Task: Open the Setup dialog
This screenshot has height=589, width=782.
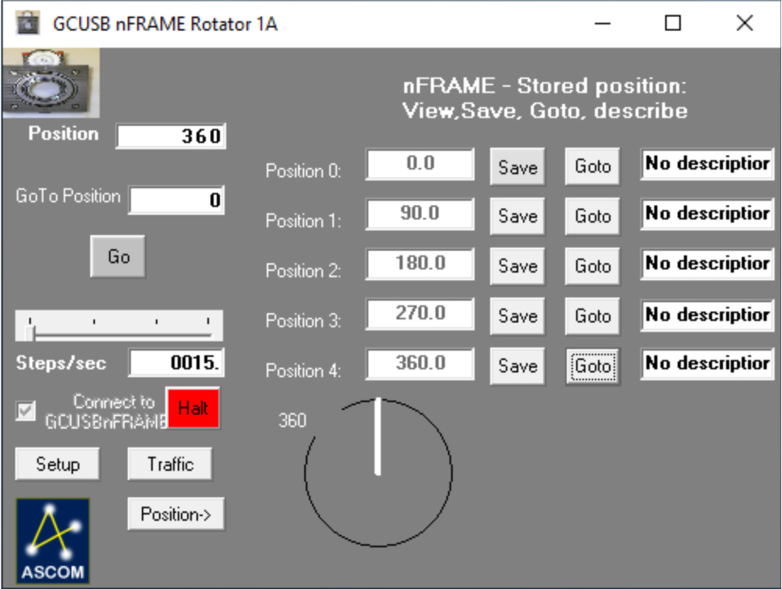Action: pos(57,464)
